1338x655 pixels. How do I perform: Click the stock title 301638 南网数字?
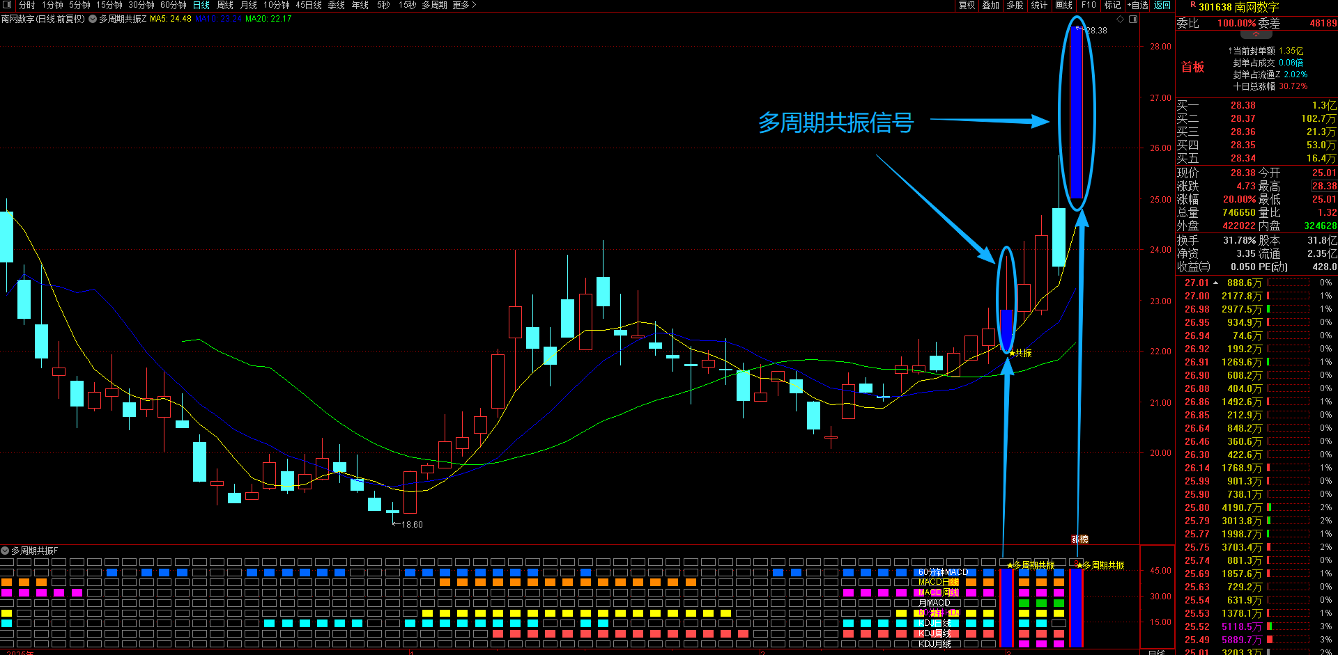1239,7
